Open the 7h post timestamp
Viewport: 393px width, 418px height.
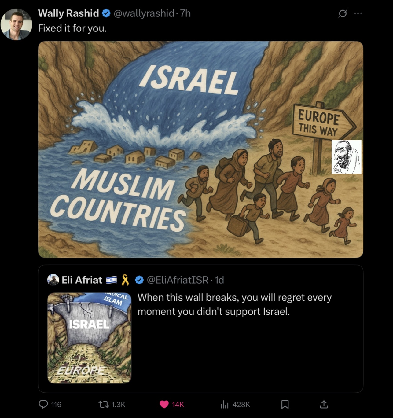[x=185, y=13]
